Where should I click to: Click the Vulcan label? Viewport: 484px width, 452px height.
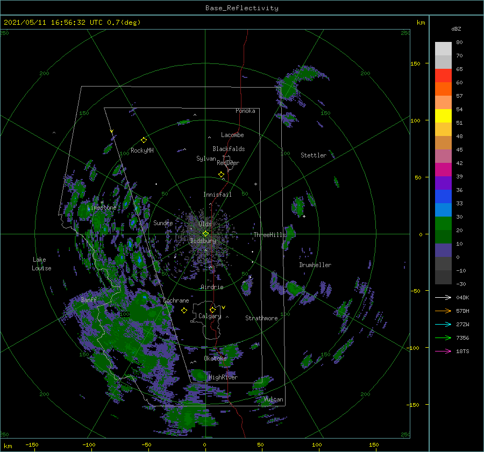click(274, 399)
